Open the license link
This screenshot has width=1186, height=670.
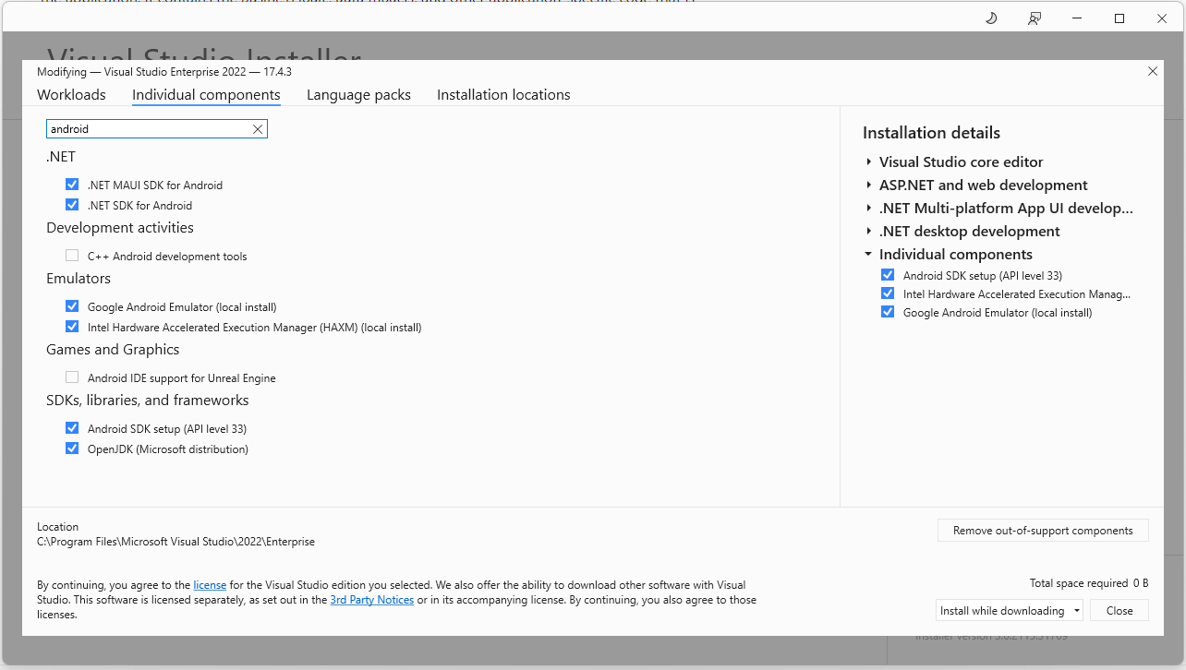pos(210,585)
